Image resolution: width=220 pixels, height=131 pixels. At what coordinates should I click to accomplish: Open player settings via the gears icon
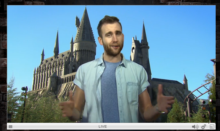pos(204,127)
